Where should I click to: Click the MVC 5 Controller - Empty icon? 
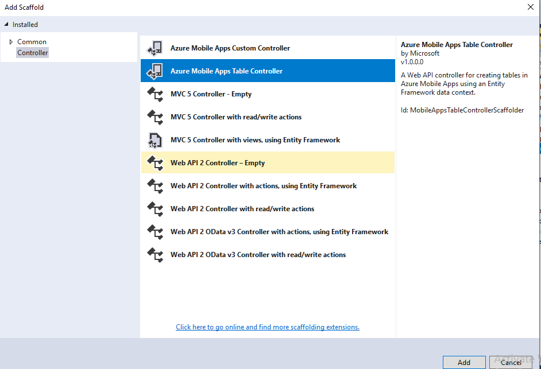click(155, 94)
